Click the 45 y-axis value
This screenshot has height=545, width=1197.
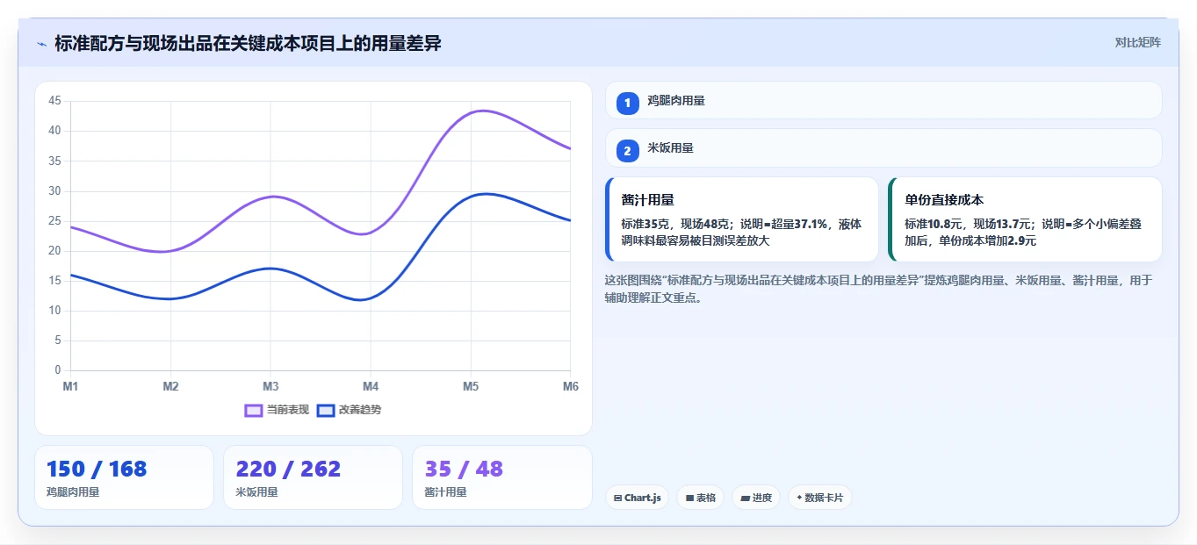[54, 101]
